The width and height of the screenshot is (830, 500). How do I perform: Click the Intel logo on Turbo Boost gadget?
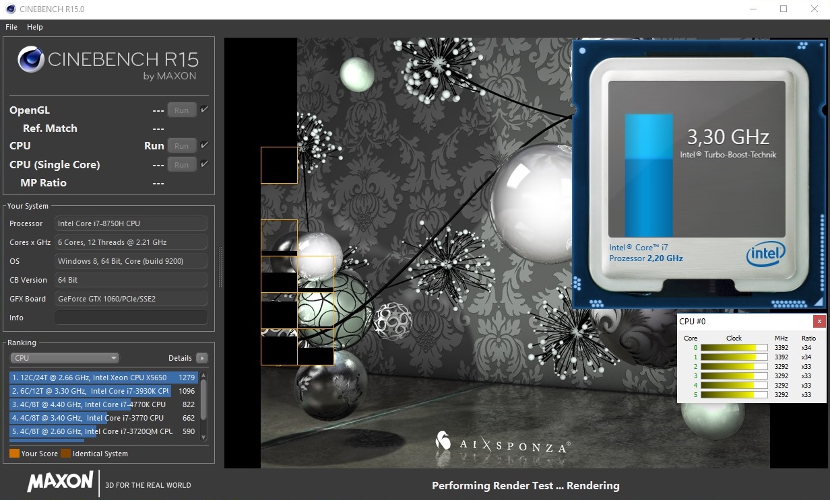coord(767,255)
